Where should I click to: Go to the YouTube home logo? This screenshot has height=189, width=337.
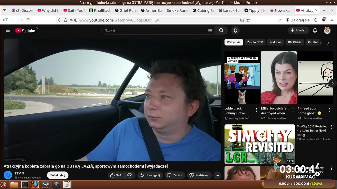25,30
